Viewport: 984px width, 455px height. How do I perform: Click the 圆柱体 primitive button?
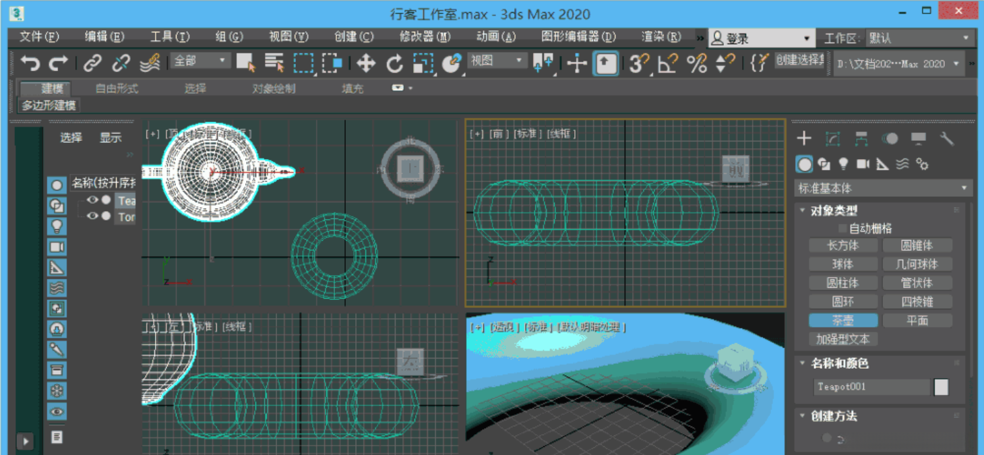842,283
